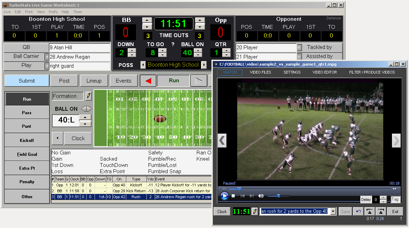Screen dimensions: 409x228
Task: Increase the DOWN value
Action: (132, 51)
